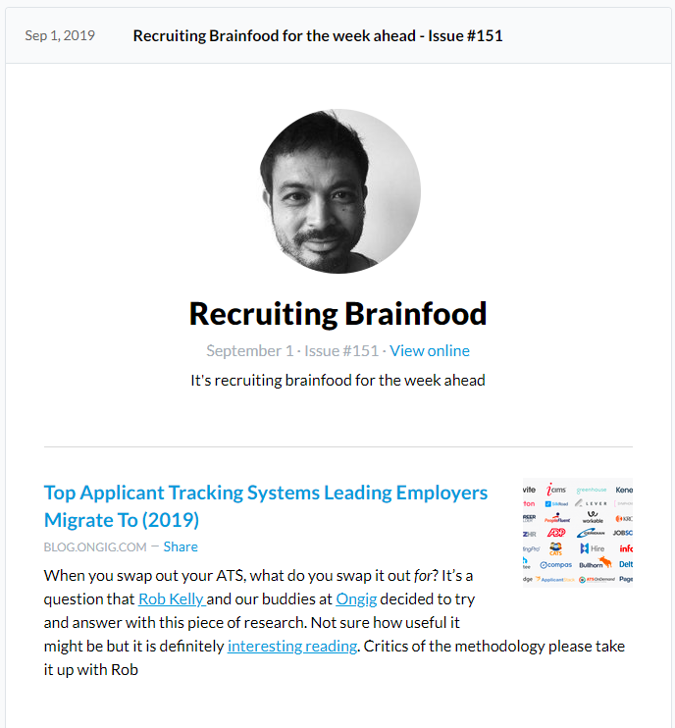Click email subject 'Recruiting Brainfood for the week ahead - Issue #151'
Screen dimensions: 675x728
coord(318,35)
